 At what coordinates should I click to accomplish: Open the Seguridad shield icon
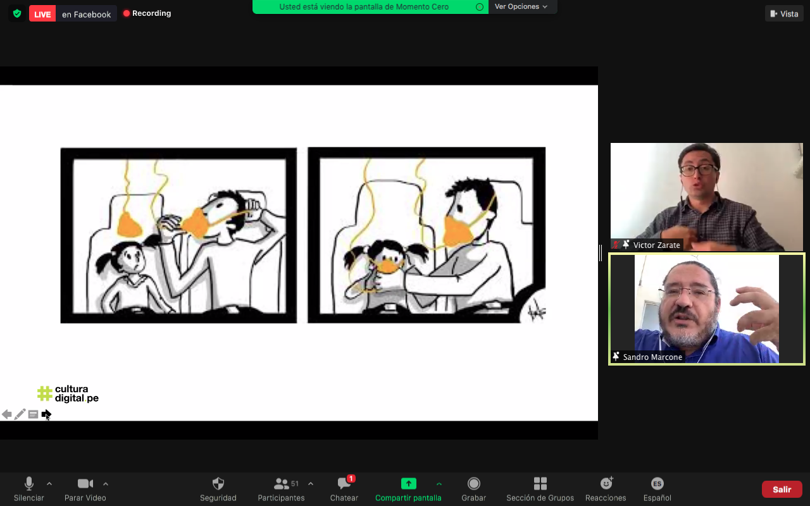218,484
